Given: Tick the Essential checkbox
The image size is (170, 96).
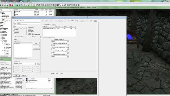Looking at the screenshot, I should [x=14, y=30].
